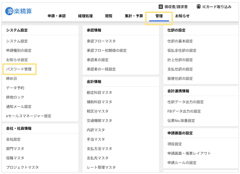This screenshot has height=174, width=240.
Task: Switch to the 経理処理 tab
Action: coord(85,16)
